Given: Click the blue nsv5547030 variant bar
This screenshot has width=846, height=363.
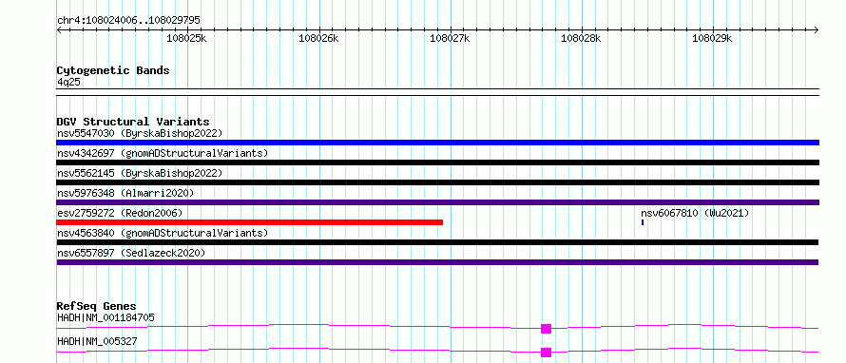Looking at the screenshot, I should click(437, 143).
